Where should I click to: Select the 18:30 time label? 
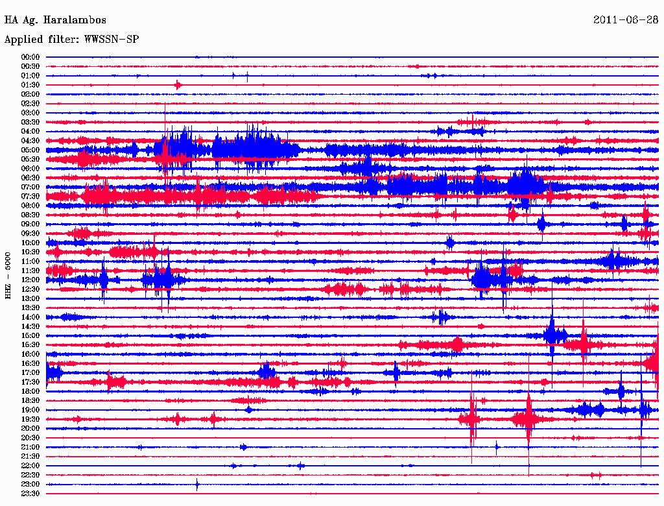coord(30,401)
